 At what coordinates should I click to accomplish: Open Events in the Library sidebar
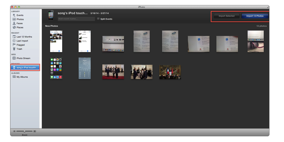tap(20, 15)
